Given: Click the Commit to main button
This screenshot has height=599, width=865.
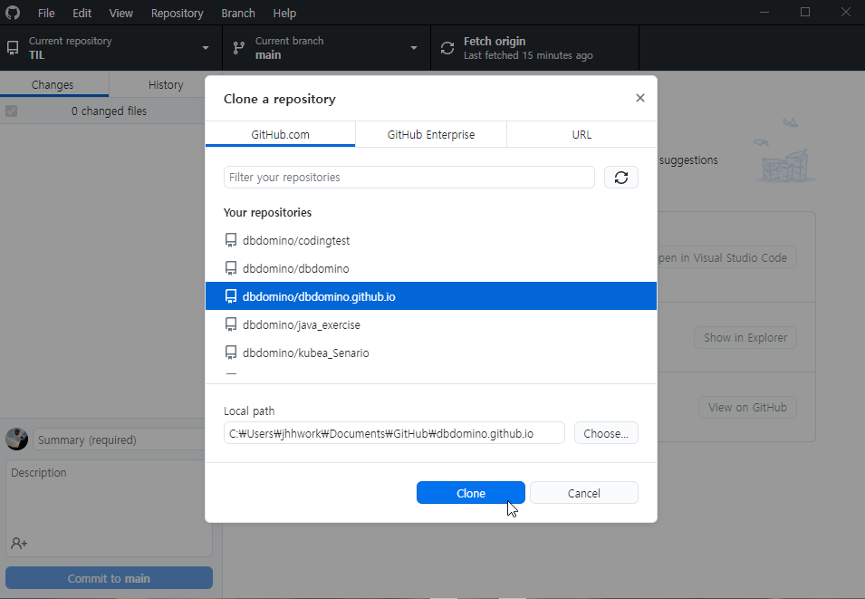Looking at the screenshot, I should pyautogui.click(x=109, y=578).
